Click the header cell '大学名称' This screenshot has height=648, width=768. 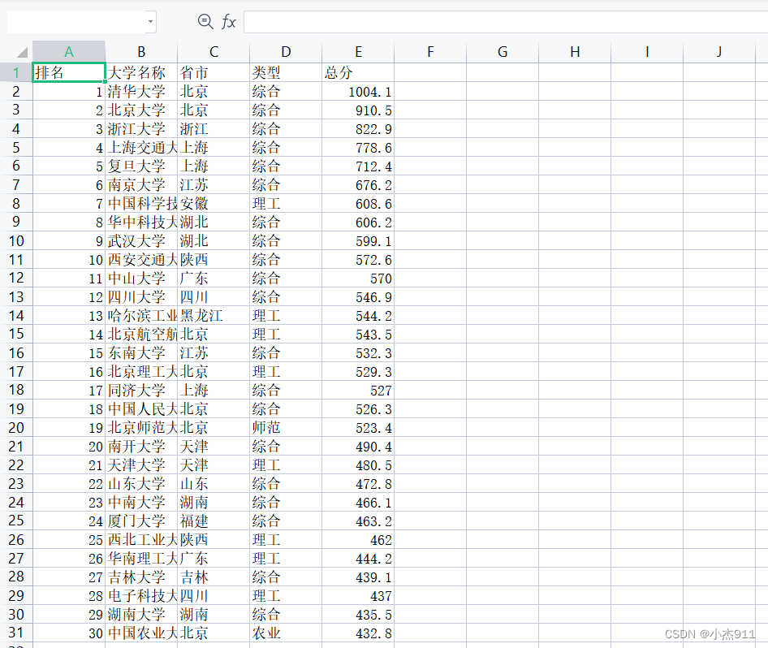coord(141,72)
